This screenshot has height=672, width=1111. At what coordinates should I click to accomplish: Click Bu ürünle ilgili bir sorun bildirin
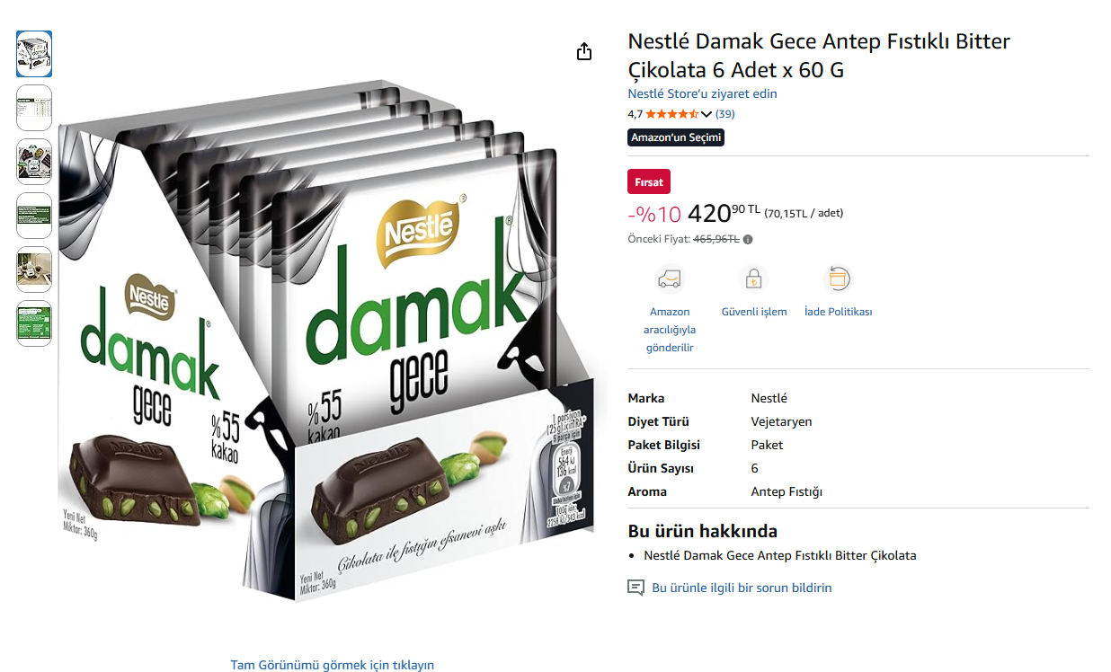point(742,588)
